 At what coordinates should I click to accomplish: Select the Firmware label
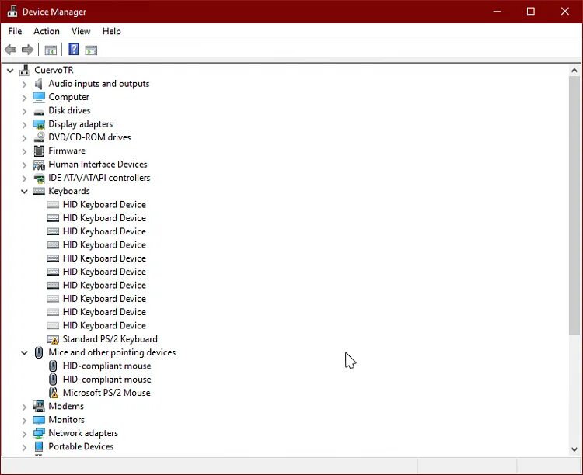point(67,151)
